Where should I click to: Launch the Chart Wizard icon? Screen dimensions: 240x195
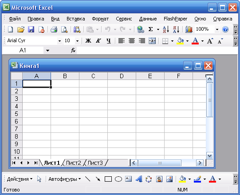[x=189, y=29]
